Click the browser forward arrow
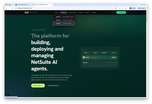The width and height of the screenshot is (152, 104). coord(9,8)
